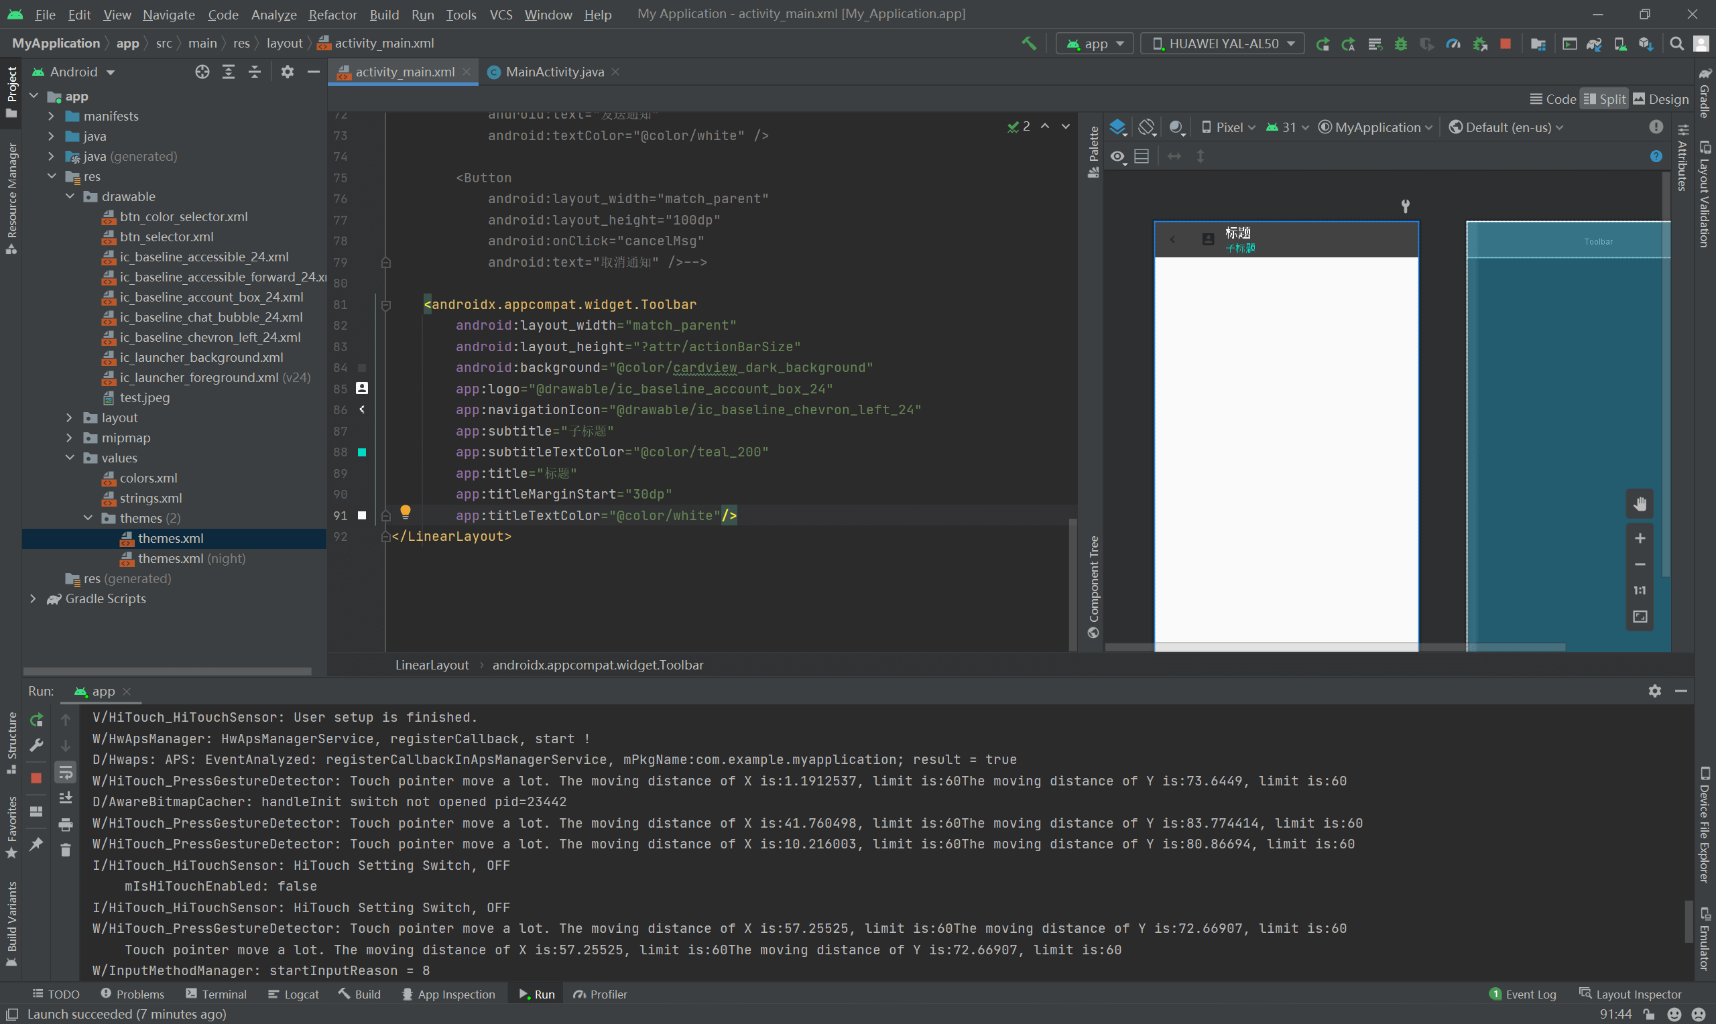Image resolution: width=1716 pixels, height=1024 pixels.
Task: Open the Refactor menu
Action: click(332, 14)
